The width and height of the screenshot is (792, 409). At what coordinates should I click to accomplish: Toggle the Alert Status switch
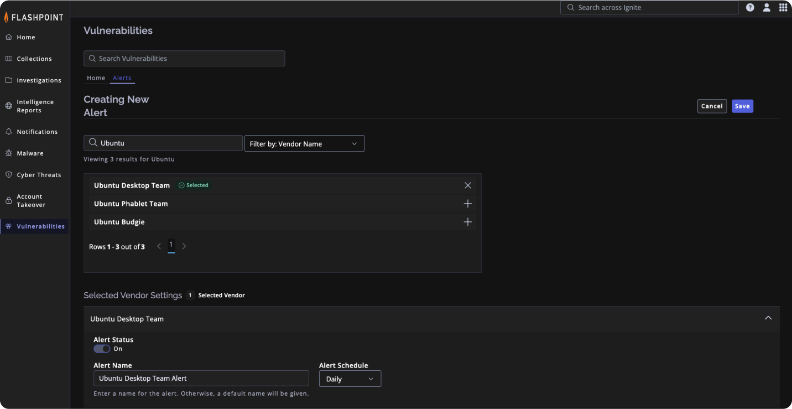click(102, 349)
